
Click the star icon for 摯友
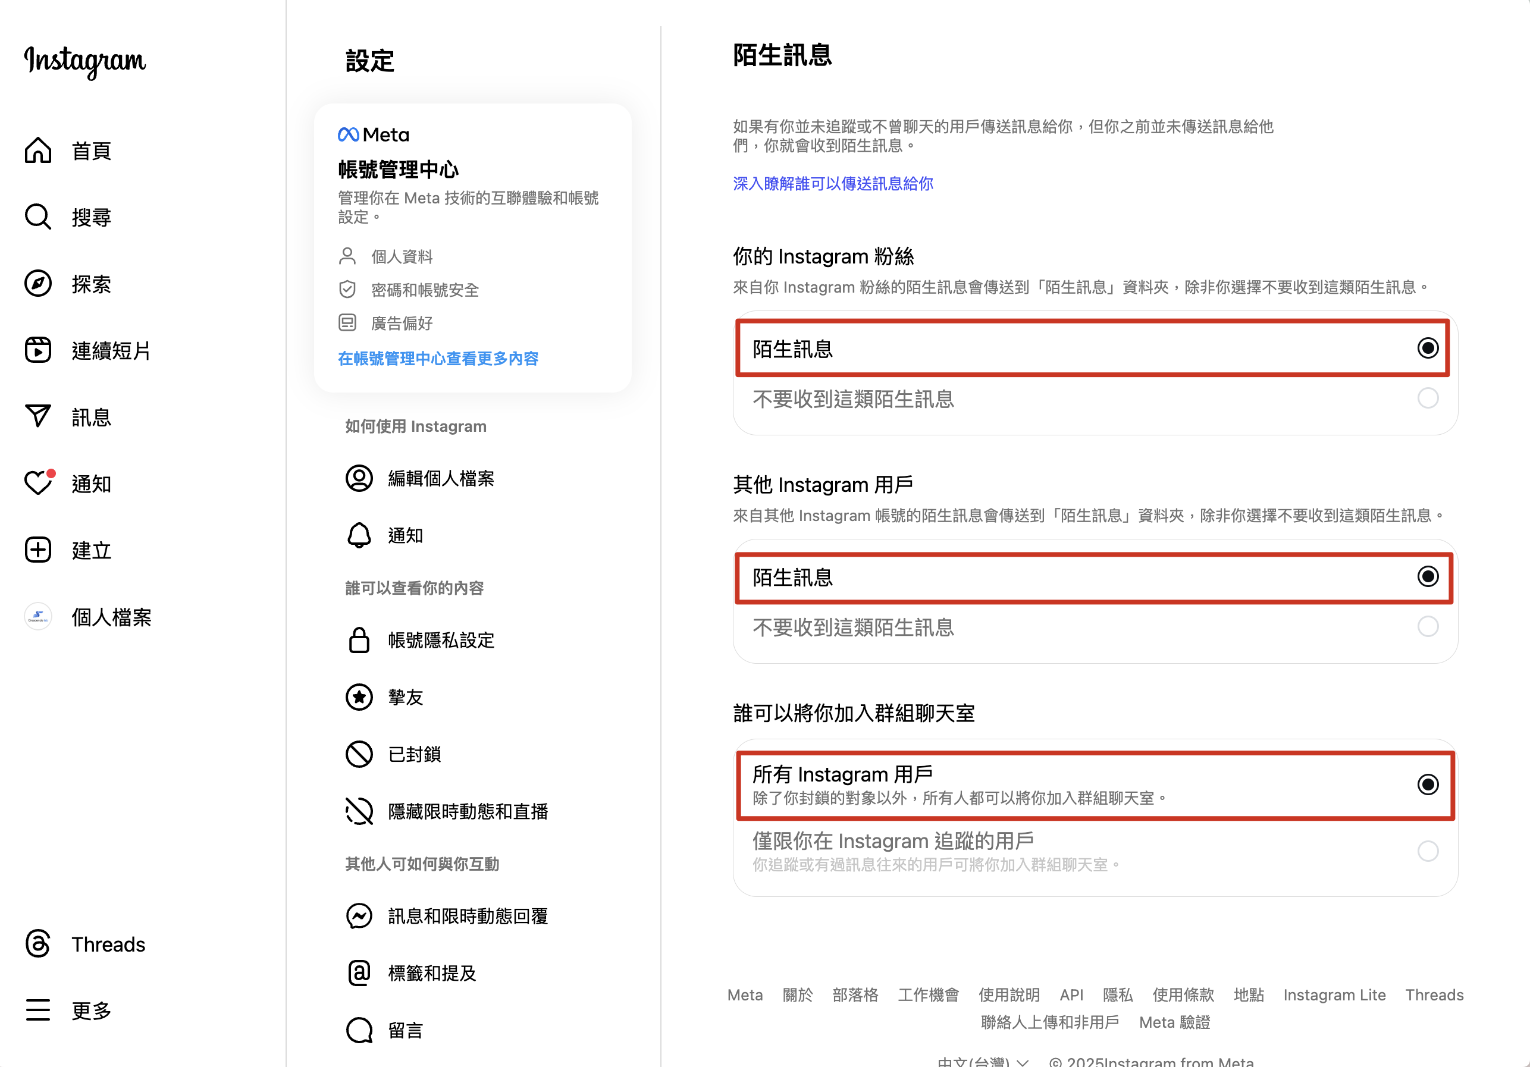(359, 697)
